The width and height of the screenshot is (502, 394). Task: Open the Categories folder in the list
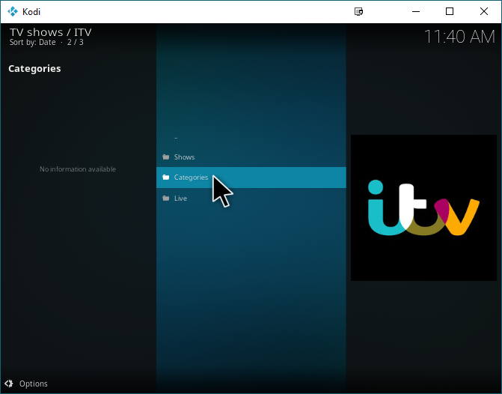click(251, 178)
